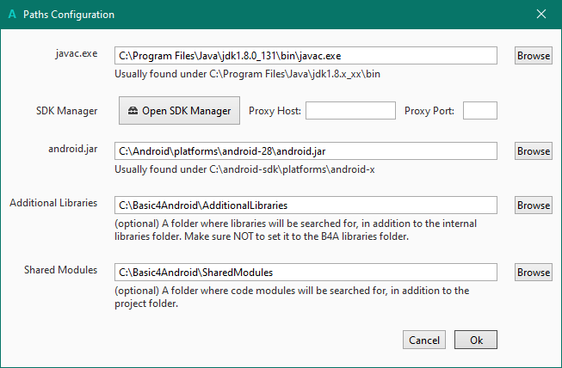Browse for the Additional Libraries folder
Image resolution: width=562 pixels, height=368 pixels.
534,205
